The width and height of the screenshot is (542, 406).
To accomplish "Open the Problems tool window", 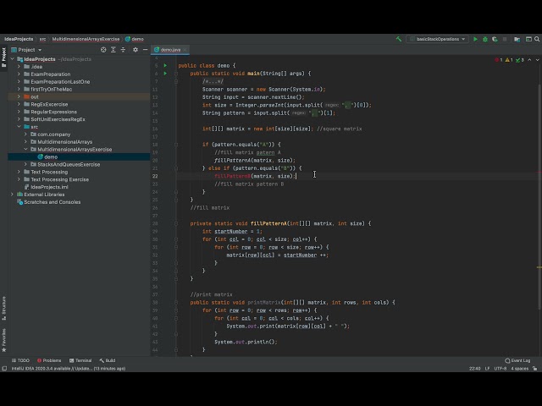I will (49, 360).
